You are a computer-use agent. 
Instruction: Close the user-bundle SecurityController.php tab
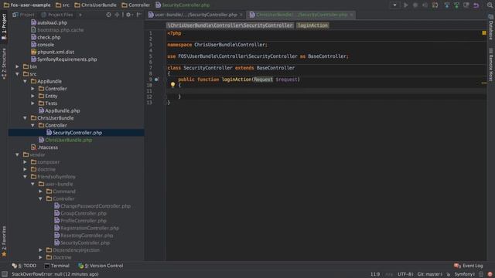241,15
